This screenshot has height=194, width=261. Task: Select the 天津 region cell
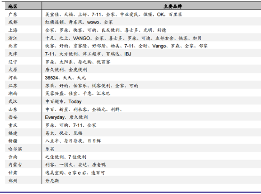click(13, 54)
